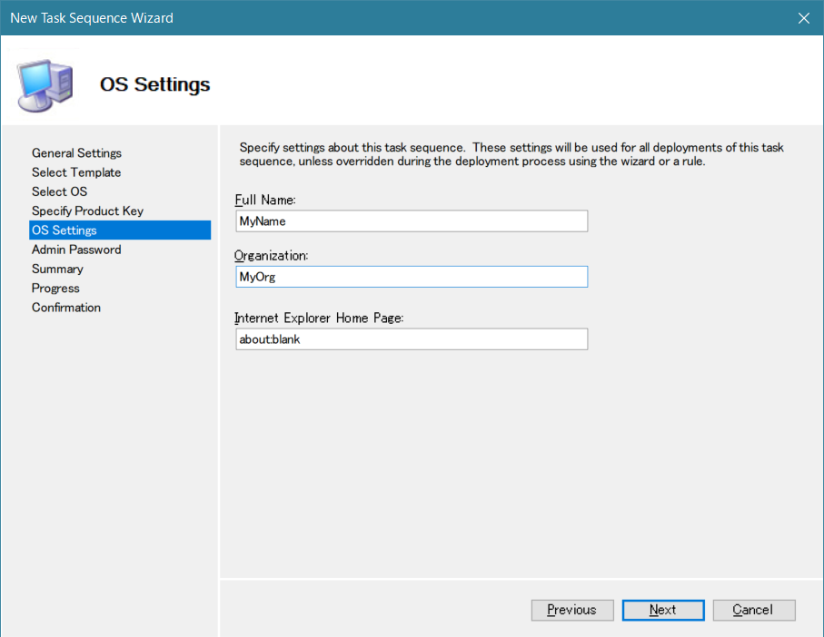Click the OS Settings page heading
This screenshot has width=824, height=637.
(x=154, y=84)
